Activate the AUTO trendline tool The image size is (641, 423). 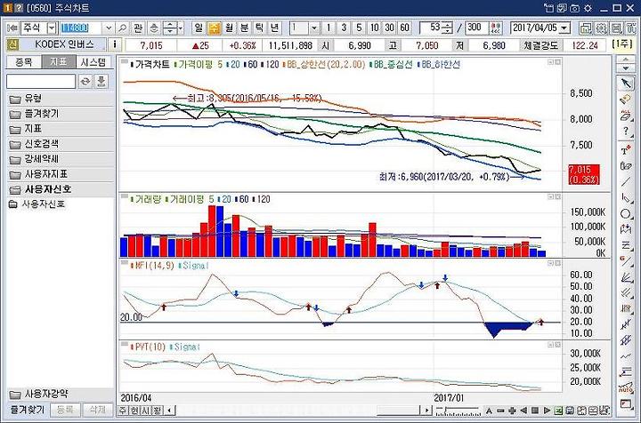coord(626,388)
